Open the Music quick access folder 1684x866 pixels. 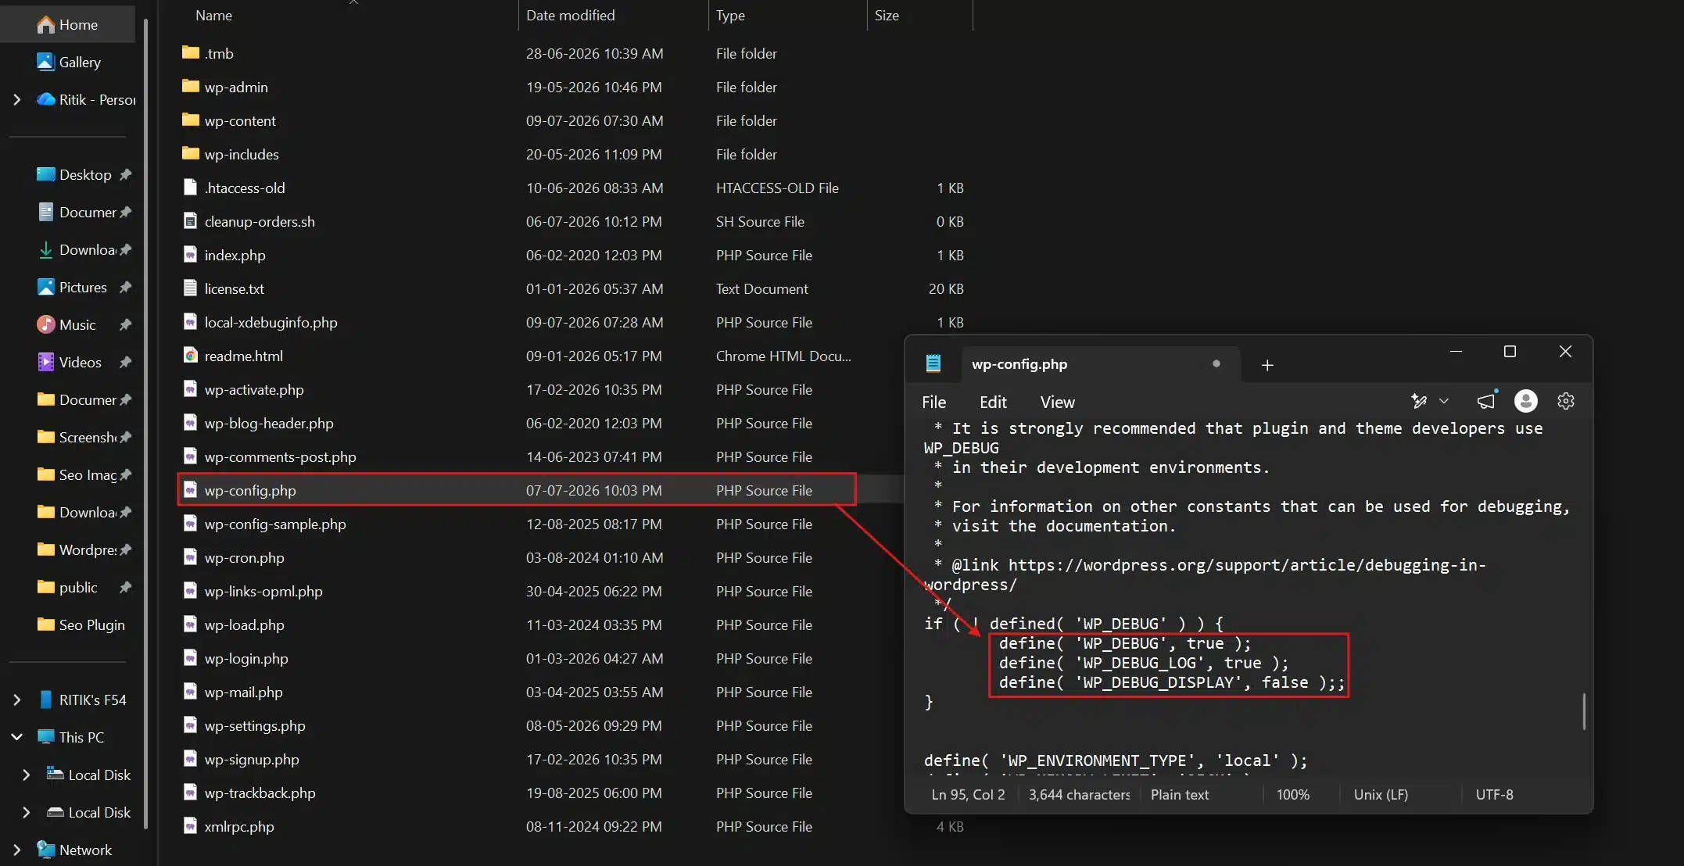tap(67, 325)
